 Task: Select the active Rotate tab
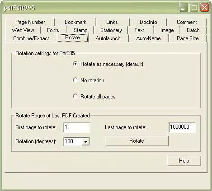point(73,37)
